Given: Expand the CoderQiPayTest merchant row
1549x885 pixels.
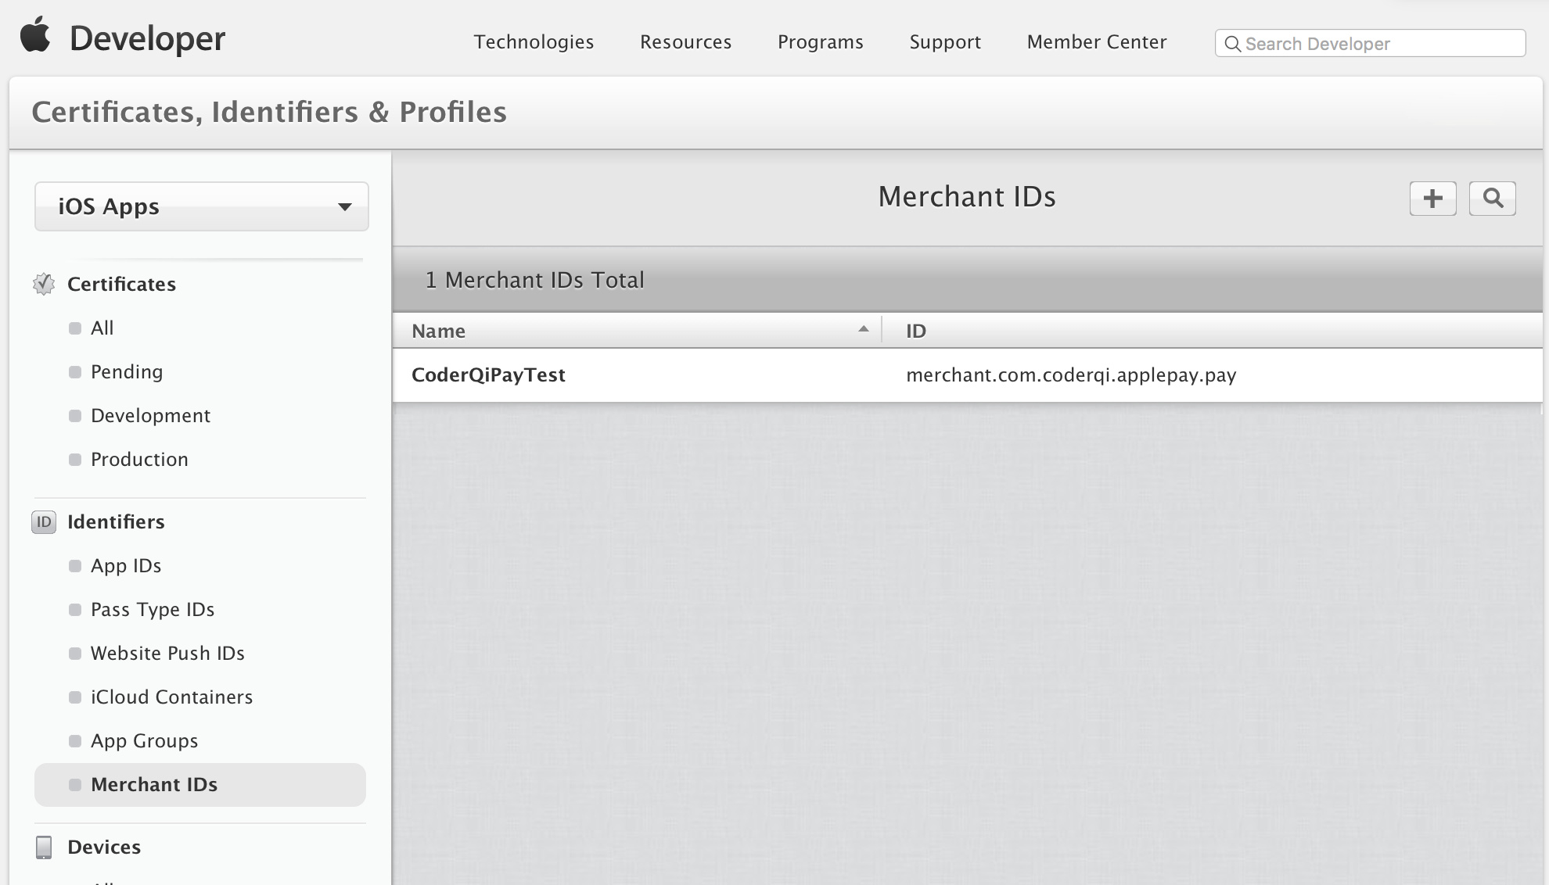Looking at the screenshot, I should click(x=488, y=375).
